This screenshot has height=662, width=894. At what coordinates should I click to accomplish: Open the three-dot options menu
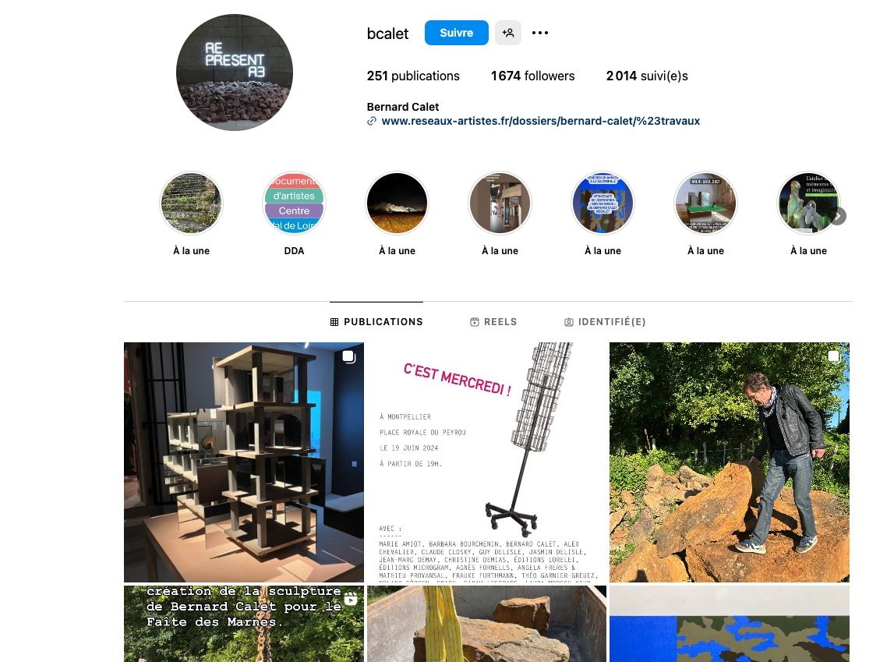540,33
